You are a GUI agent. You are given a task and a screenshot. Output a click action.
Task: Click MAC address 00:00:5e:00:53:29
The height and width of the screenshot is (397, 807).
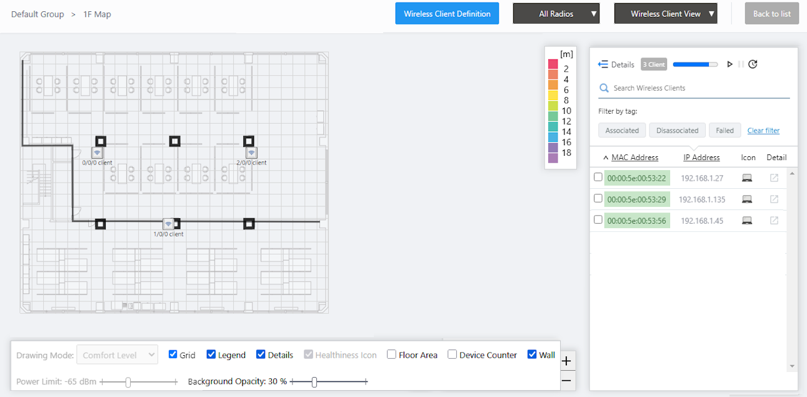[637, 199]
